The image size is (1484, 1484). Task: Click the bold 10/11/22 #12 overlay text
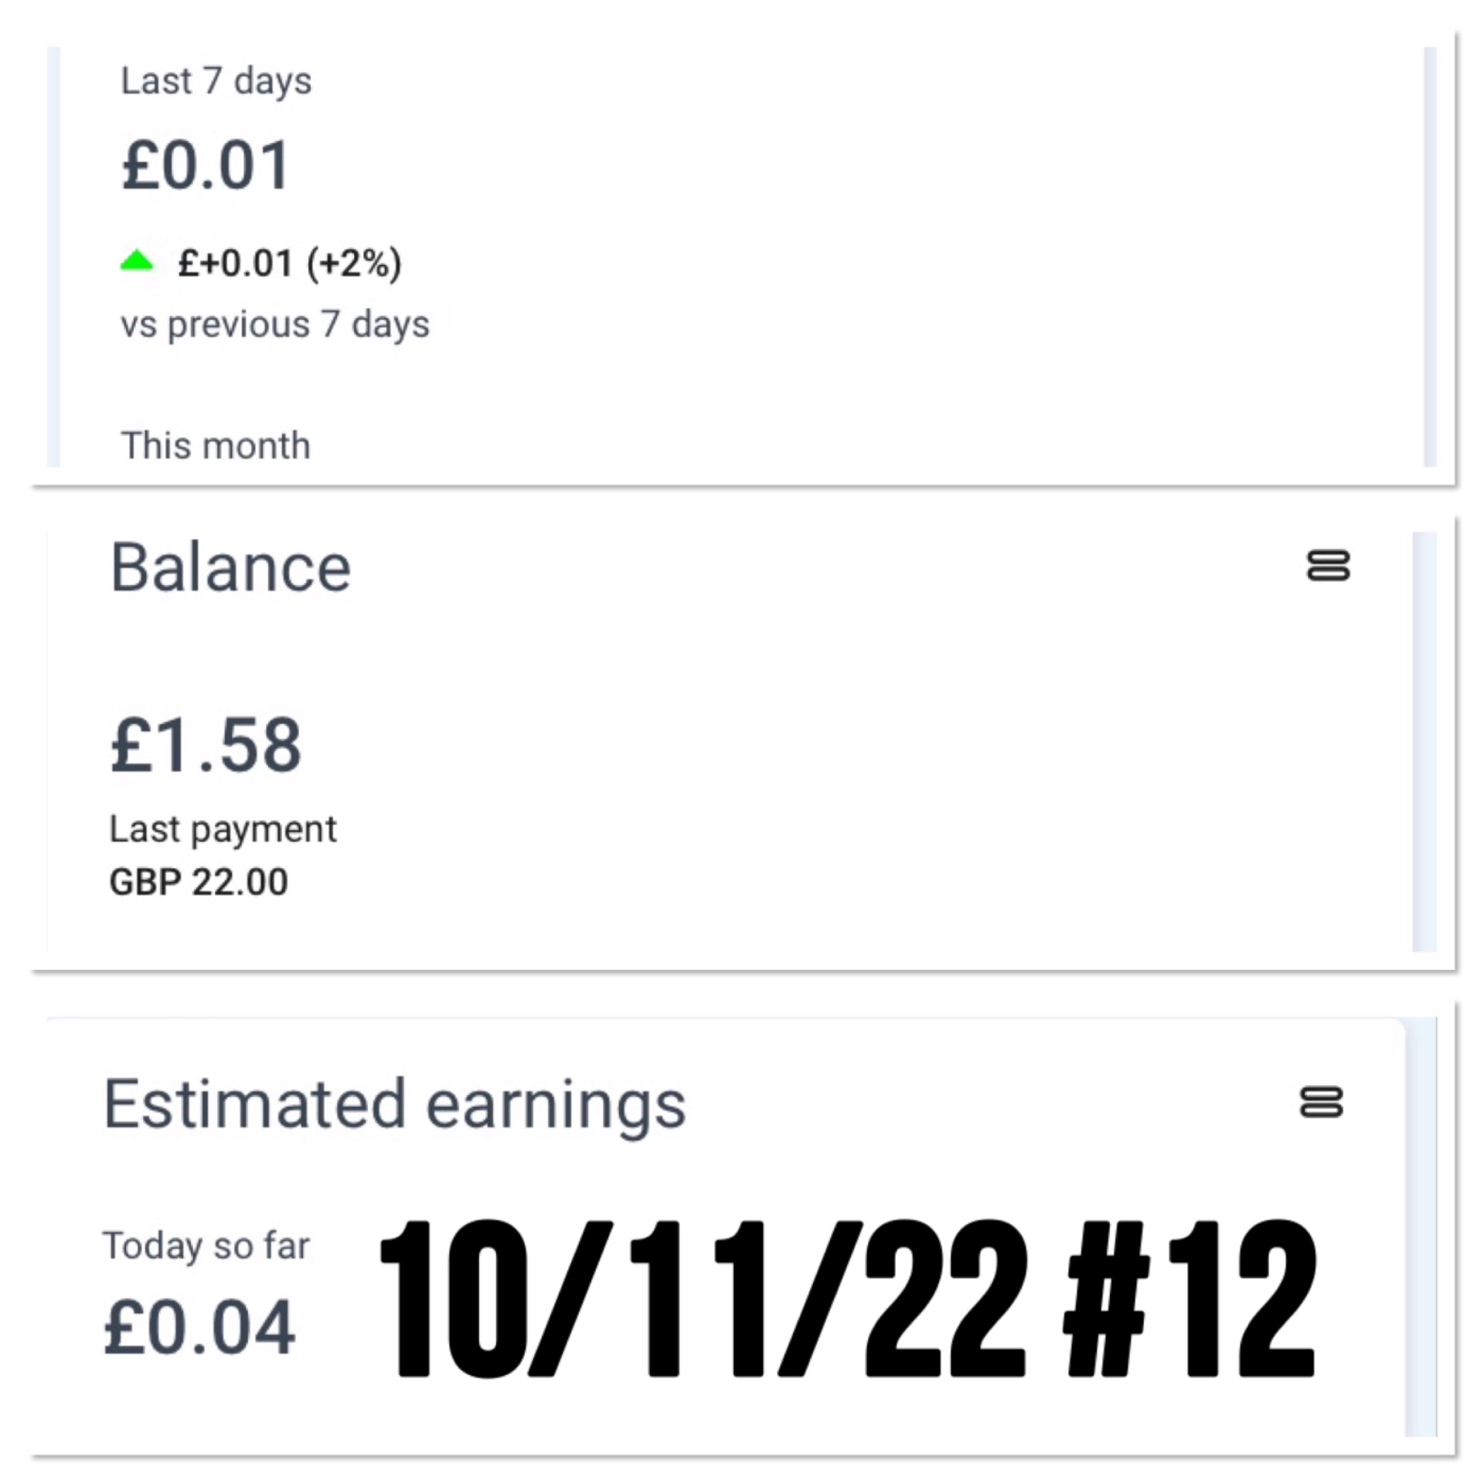(846, 1299)
